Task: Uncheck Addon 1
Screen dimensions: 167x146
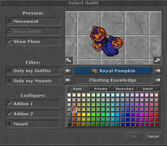Action: [10, 104]
